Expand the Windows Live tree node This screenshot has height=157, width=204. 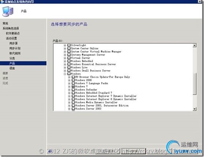point(65,68)
